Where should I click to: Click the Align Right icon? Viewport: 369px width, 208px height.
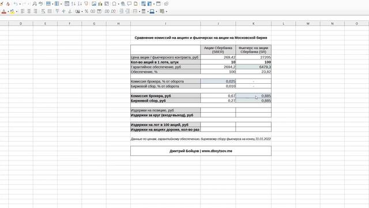(x=35, y=12)
